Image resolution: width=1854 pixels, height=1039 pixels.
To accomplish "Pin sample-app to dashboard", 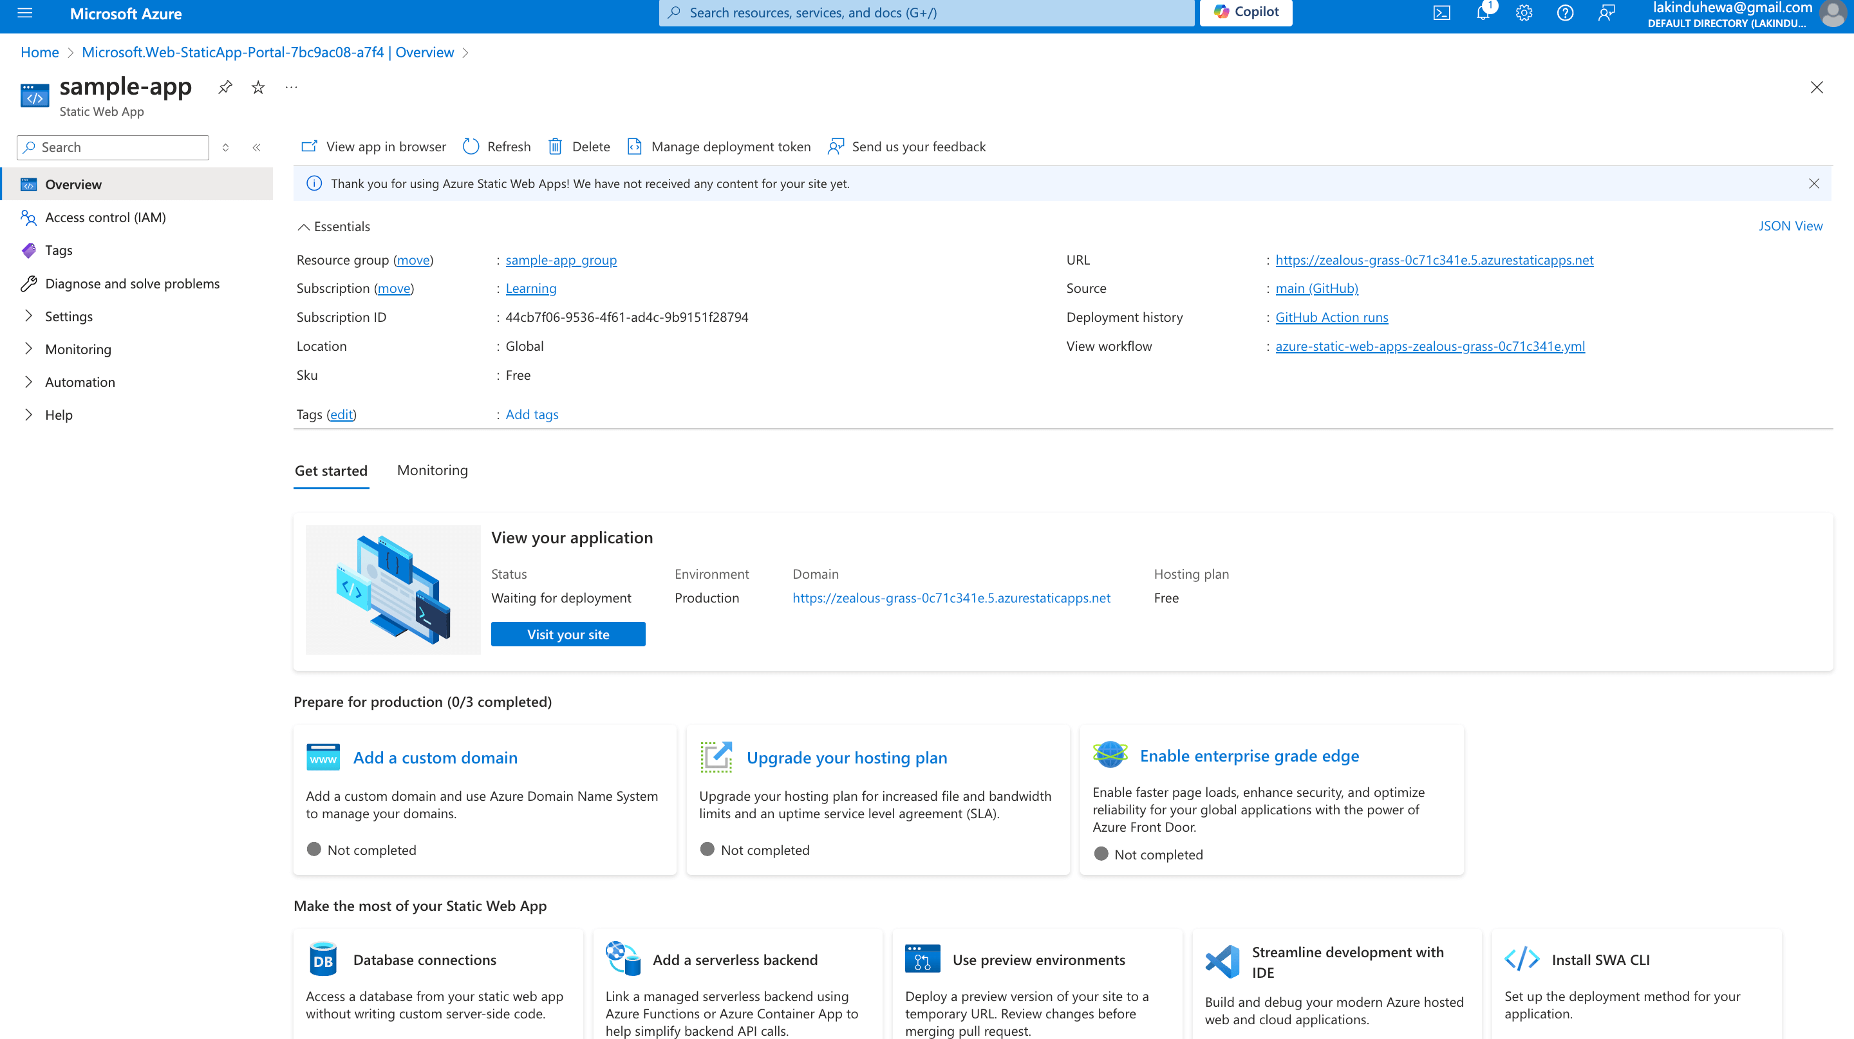I will 225,87.
